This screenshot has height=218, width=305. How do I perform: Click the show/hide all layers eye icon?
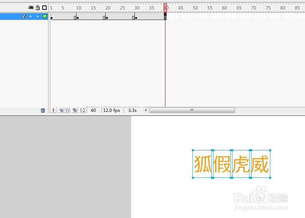click(x=30, y=7)
